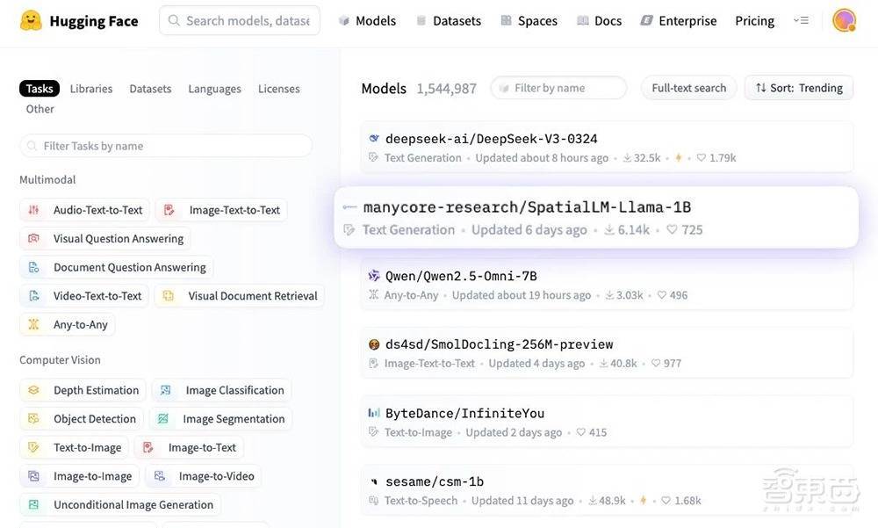Open the Pricing page
878x528 pixels.
tap(754, 21)
